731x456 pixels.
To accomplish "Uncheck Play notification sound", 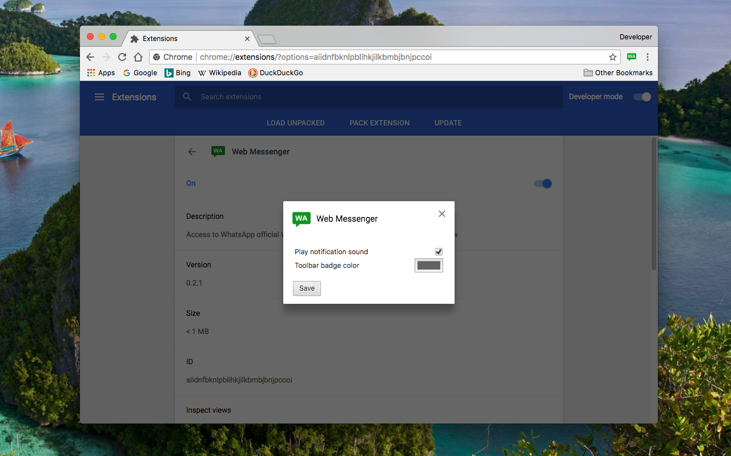I will (439, 251).
